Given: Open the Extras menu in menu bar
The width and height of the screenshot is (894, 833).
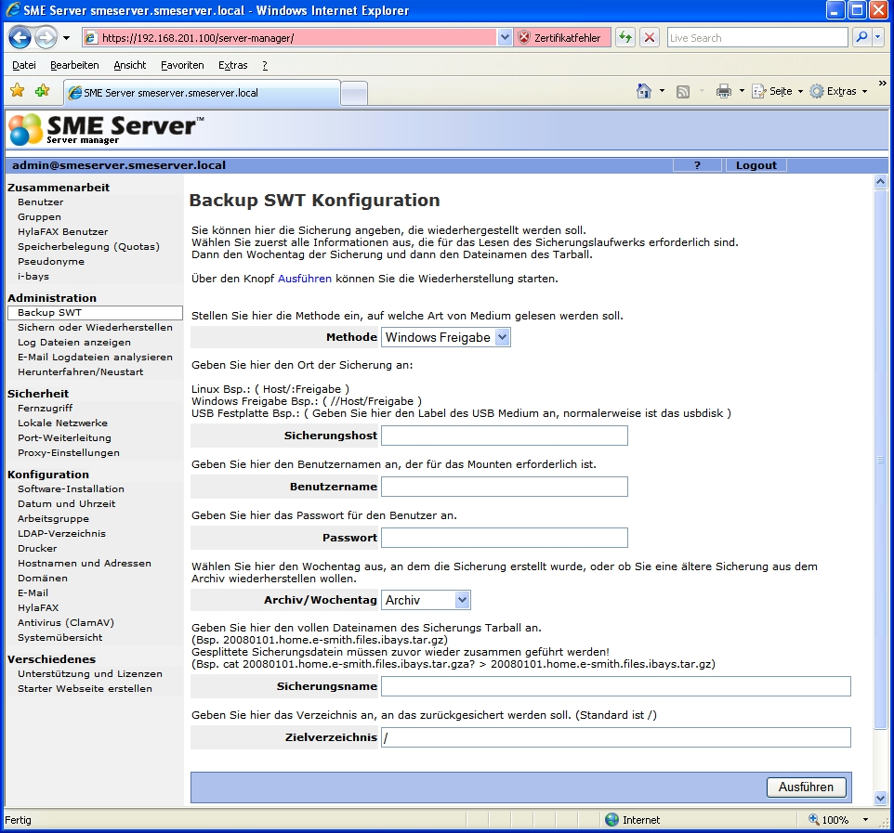Looking at the screenshot, I should (232, 66).
